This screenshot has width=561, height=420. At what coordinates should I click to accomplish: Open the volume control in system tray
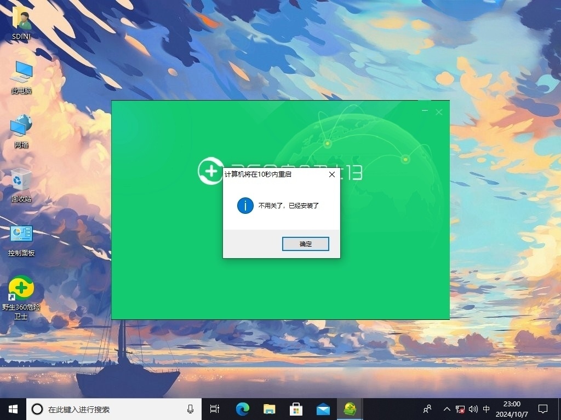(473, 409)
